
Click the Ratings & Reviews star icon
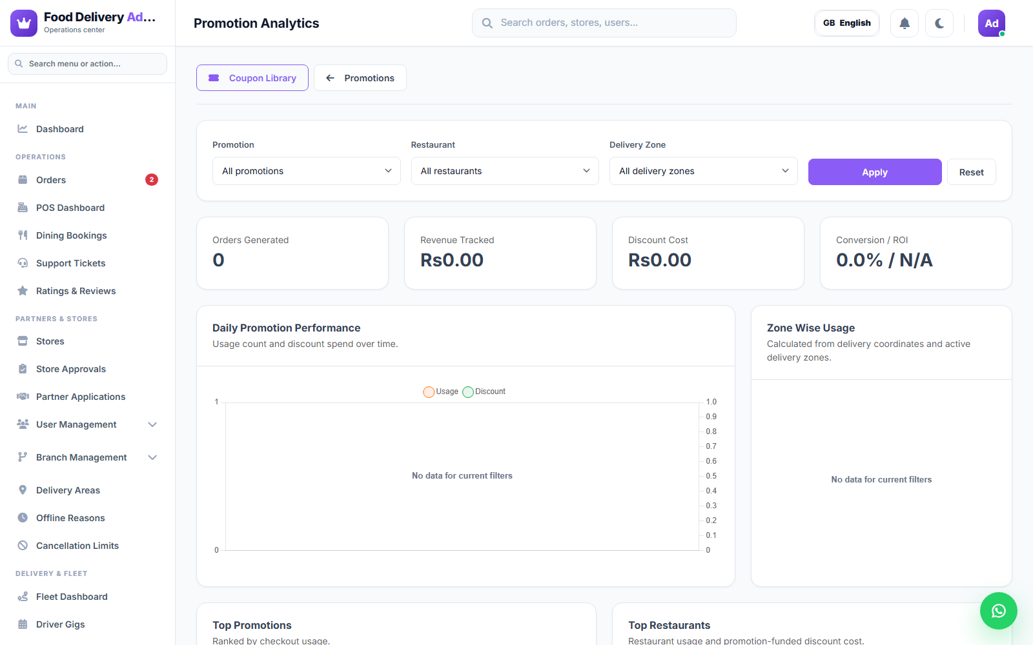coord(23,291)
